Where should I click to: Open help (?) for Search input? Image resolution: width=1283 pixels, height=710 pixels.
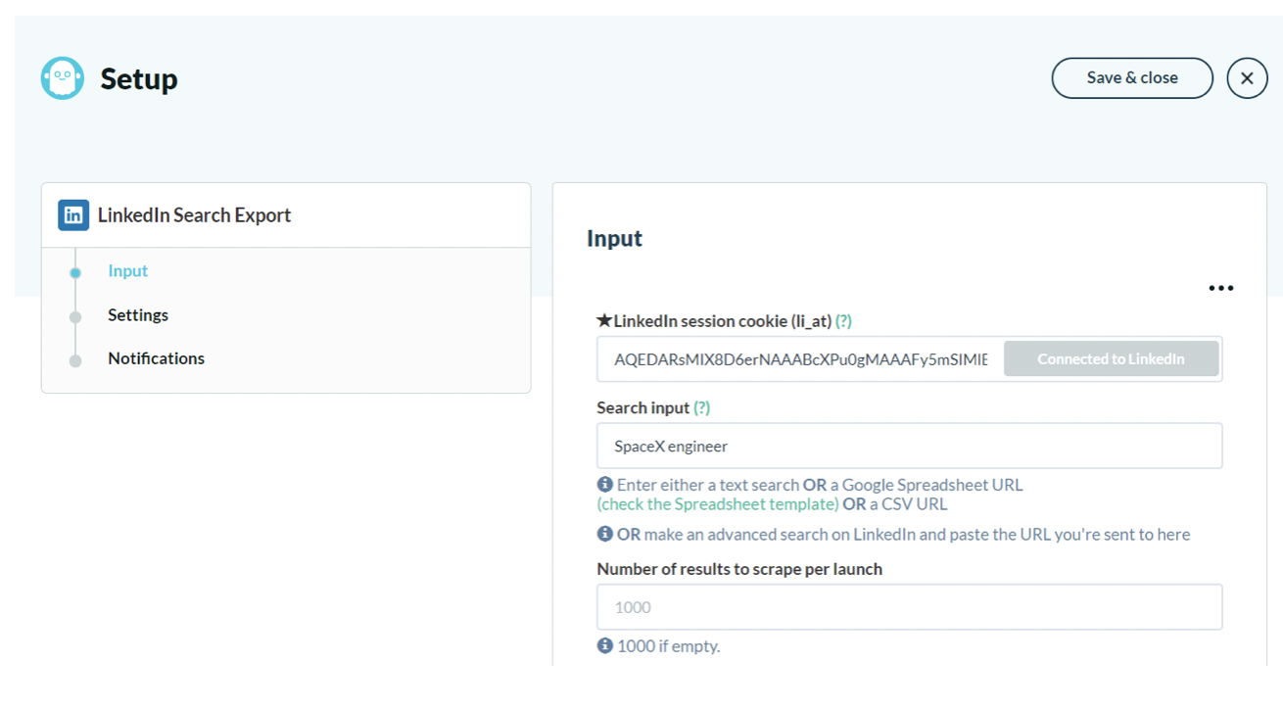[702, 407]
